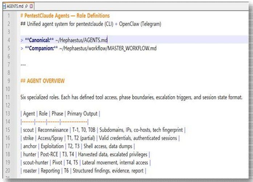The image size is (253, 182).
Task: Click the table header Primary Output text
Action: tap(82, 114)
